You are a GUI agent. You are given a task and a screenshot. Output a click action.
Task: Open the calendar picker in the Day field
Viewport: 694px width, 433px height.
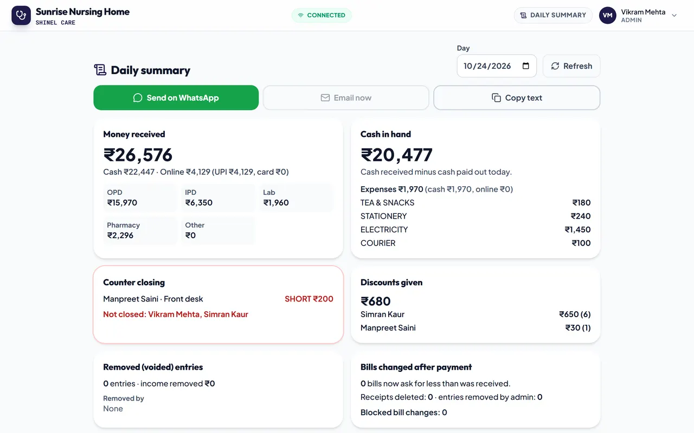pyautogui.click(x=525, y=66)
